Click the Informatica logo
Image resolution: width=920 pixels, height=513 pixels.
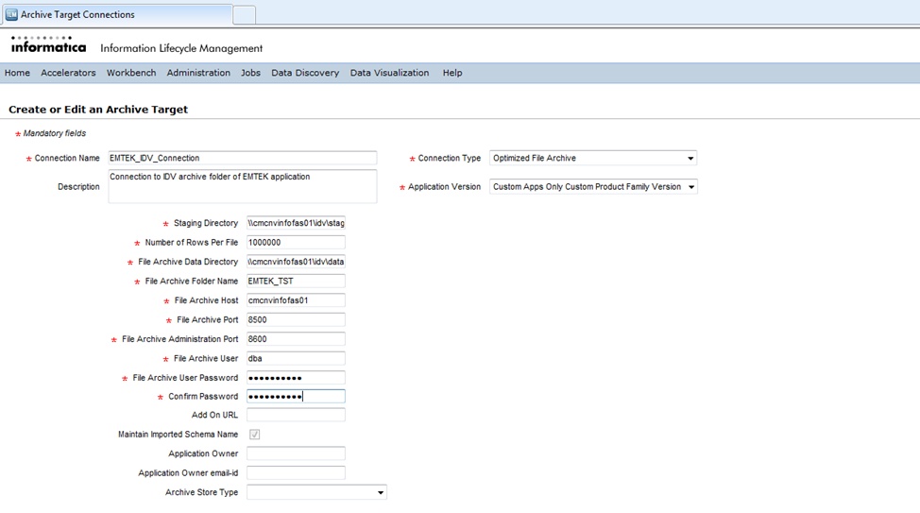(48, 45)
